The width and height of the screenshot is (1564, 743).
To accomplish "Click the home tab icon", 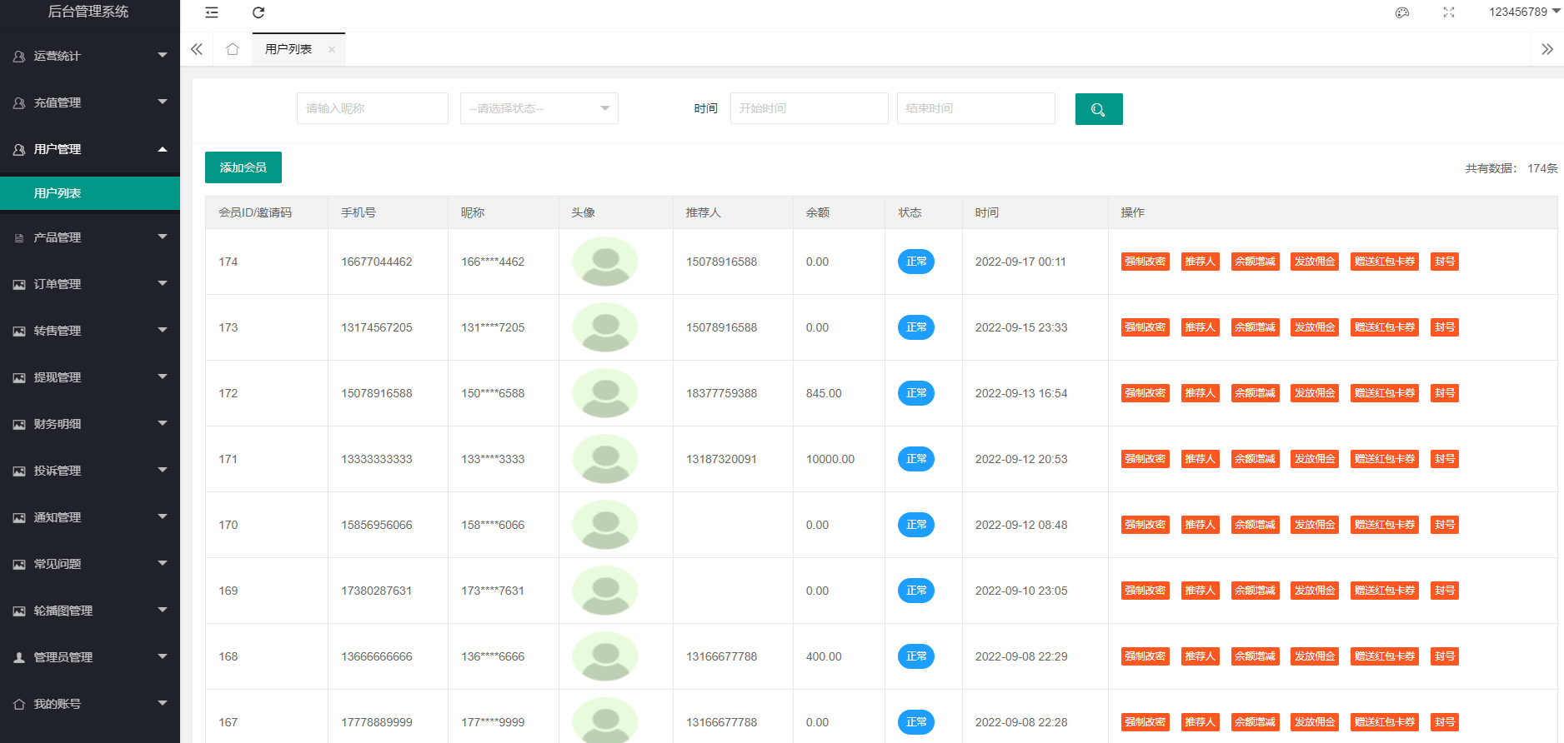I will click(233, 49).
